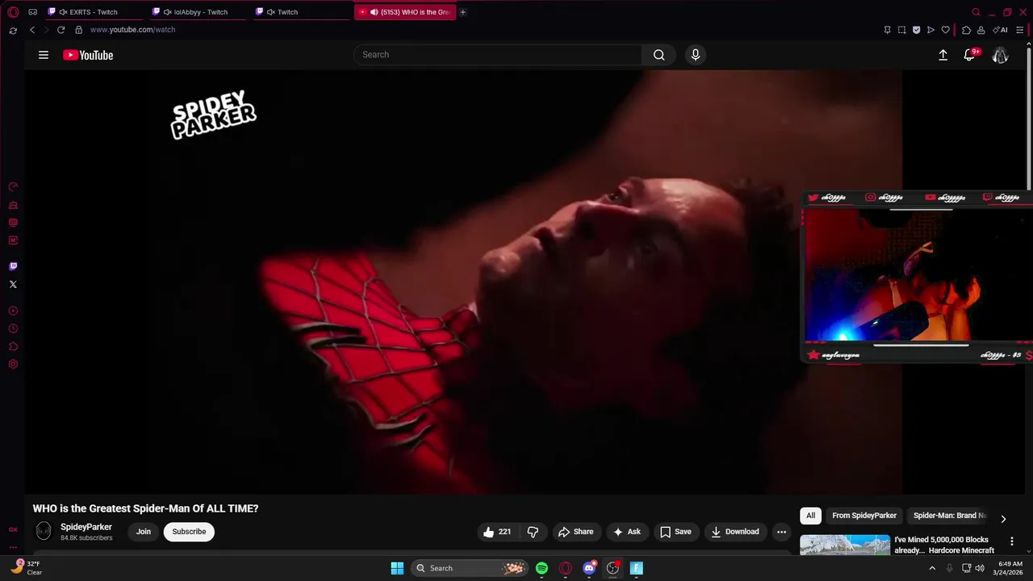Open the browser profile account icon

pos(981,30)
